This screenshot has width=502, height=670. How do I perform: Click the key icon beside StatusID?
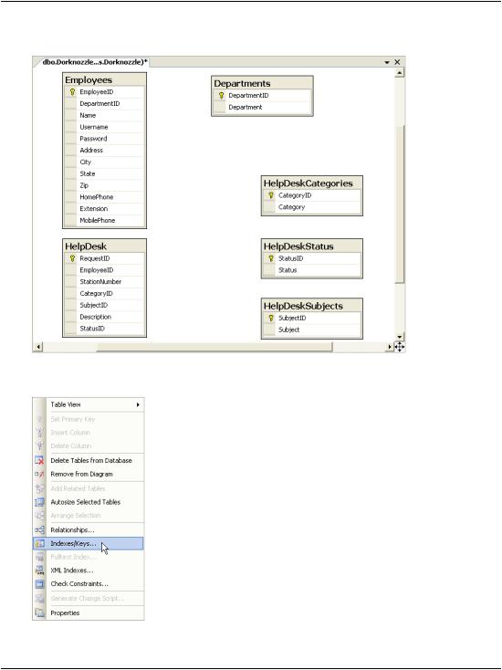[271, 258]
